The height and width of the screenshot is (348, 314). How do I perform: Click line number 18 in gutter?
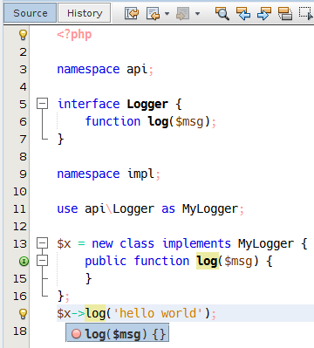tap(19, 331)
